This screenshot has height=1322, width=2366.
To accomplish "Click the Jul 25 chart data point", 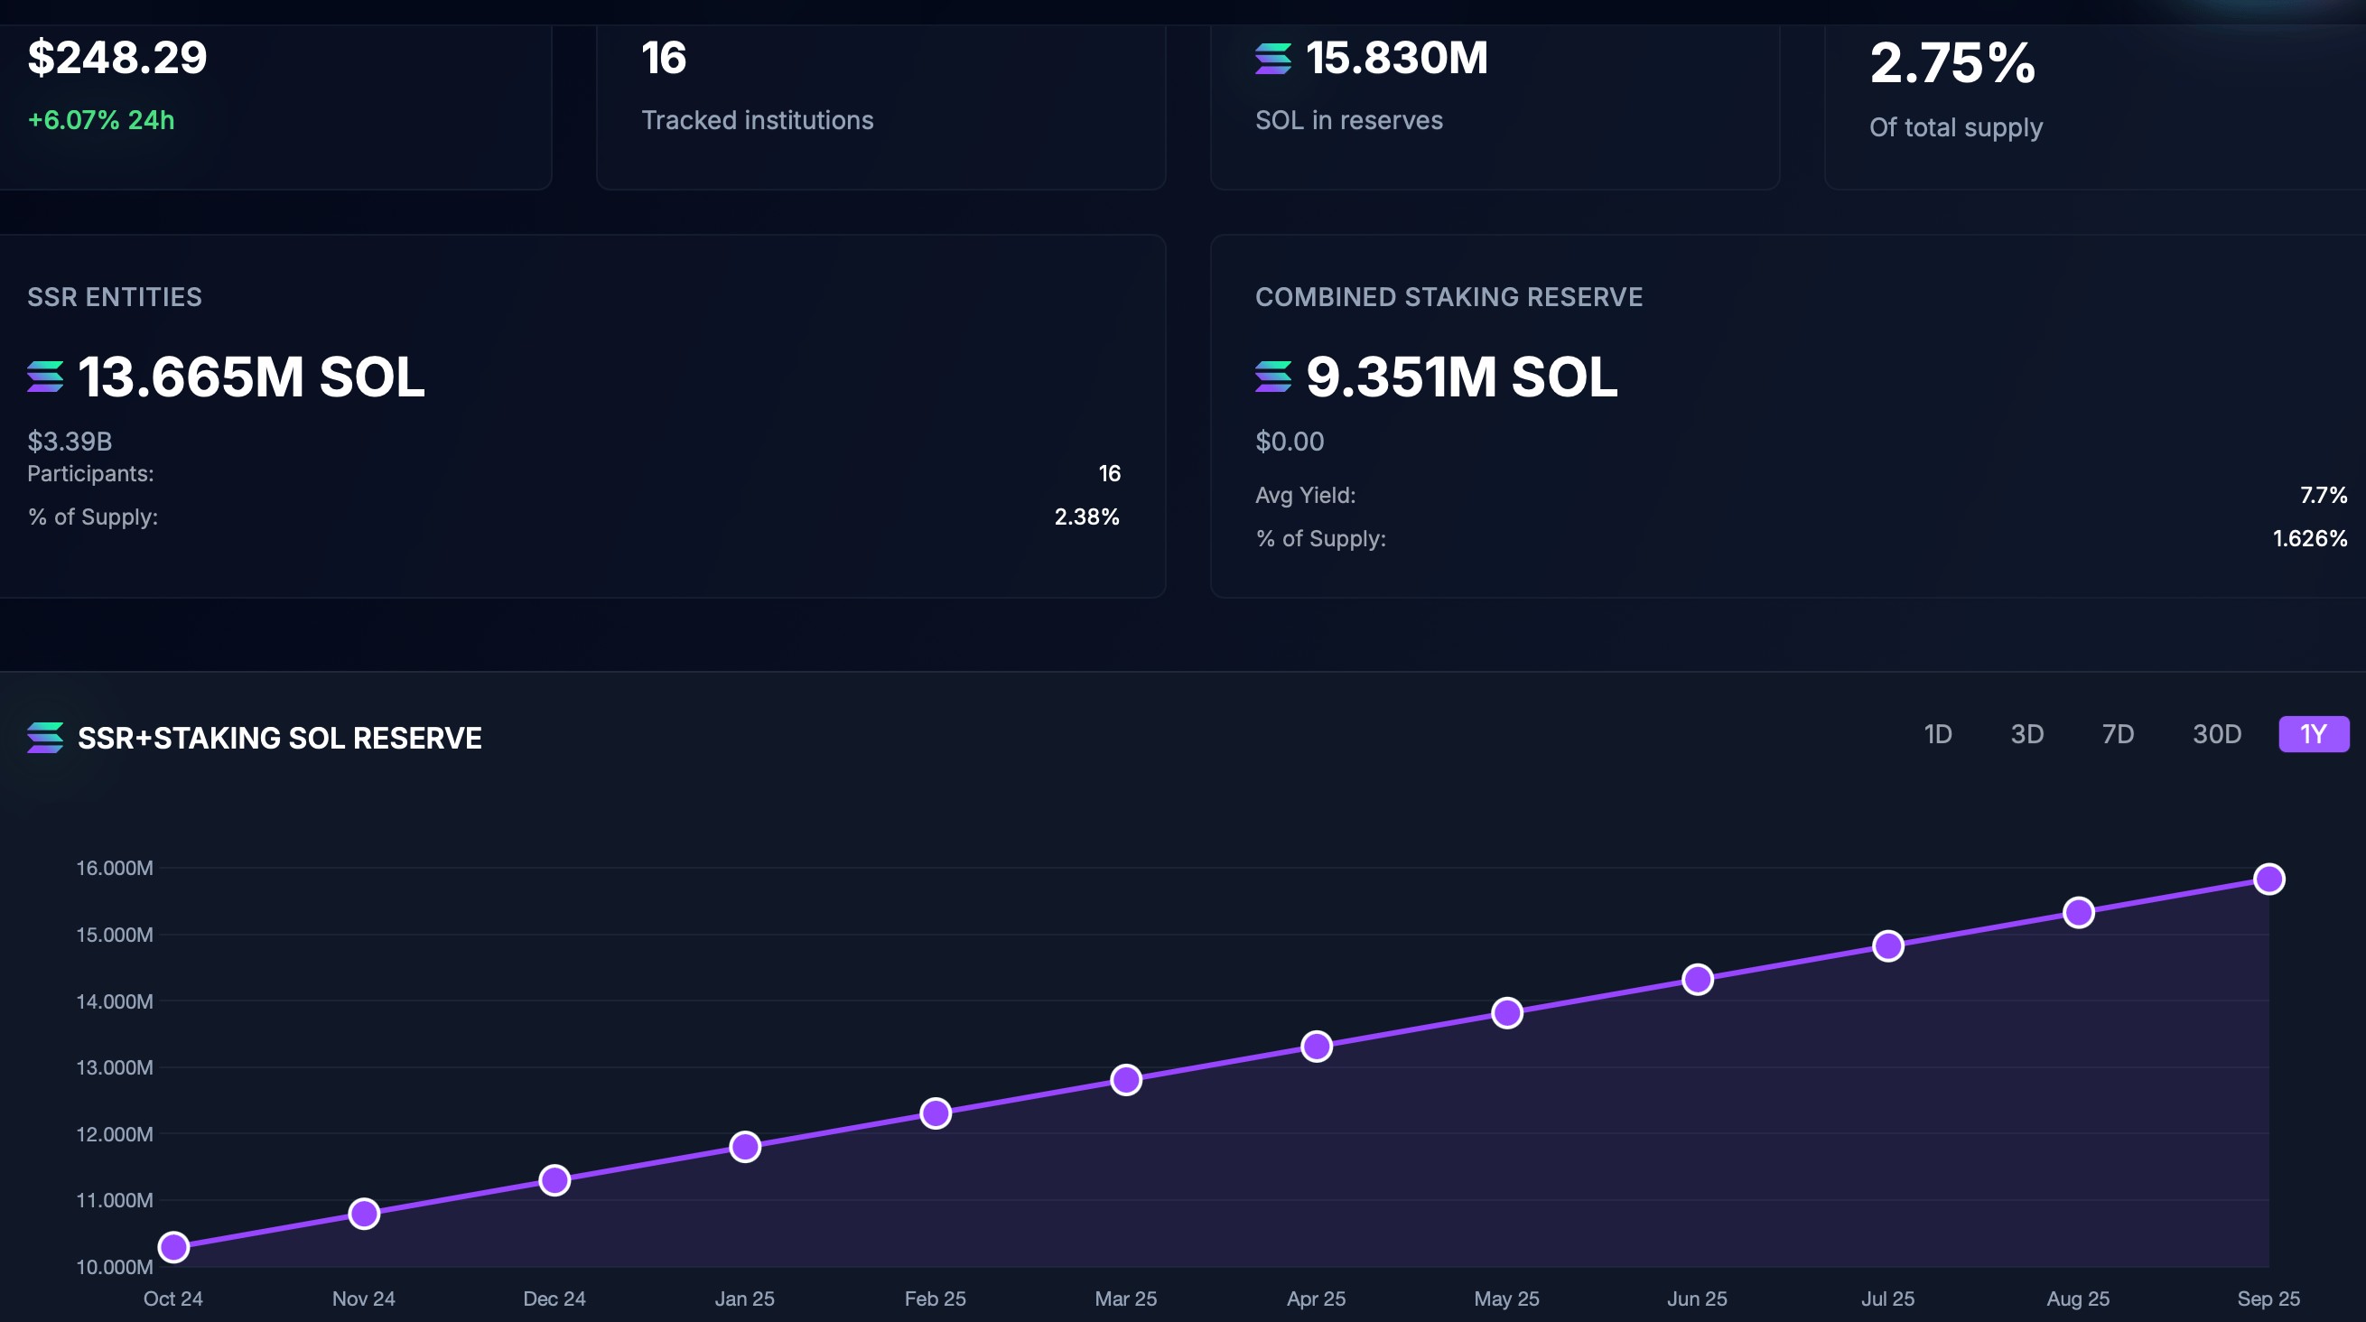I will click(1887, 946).
